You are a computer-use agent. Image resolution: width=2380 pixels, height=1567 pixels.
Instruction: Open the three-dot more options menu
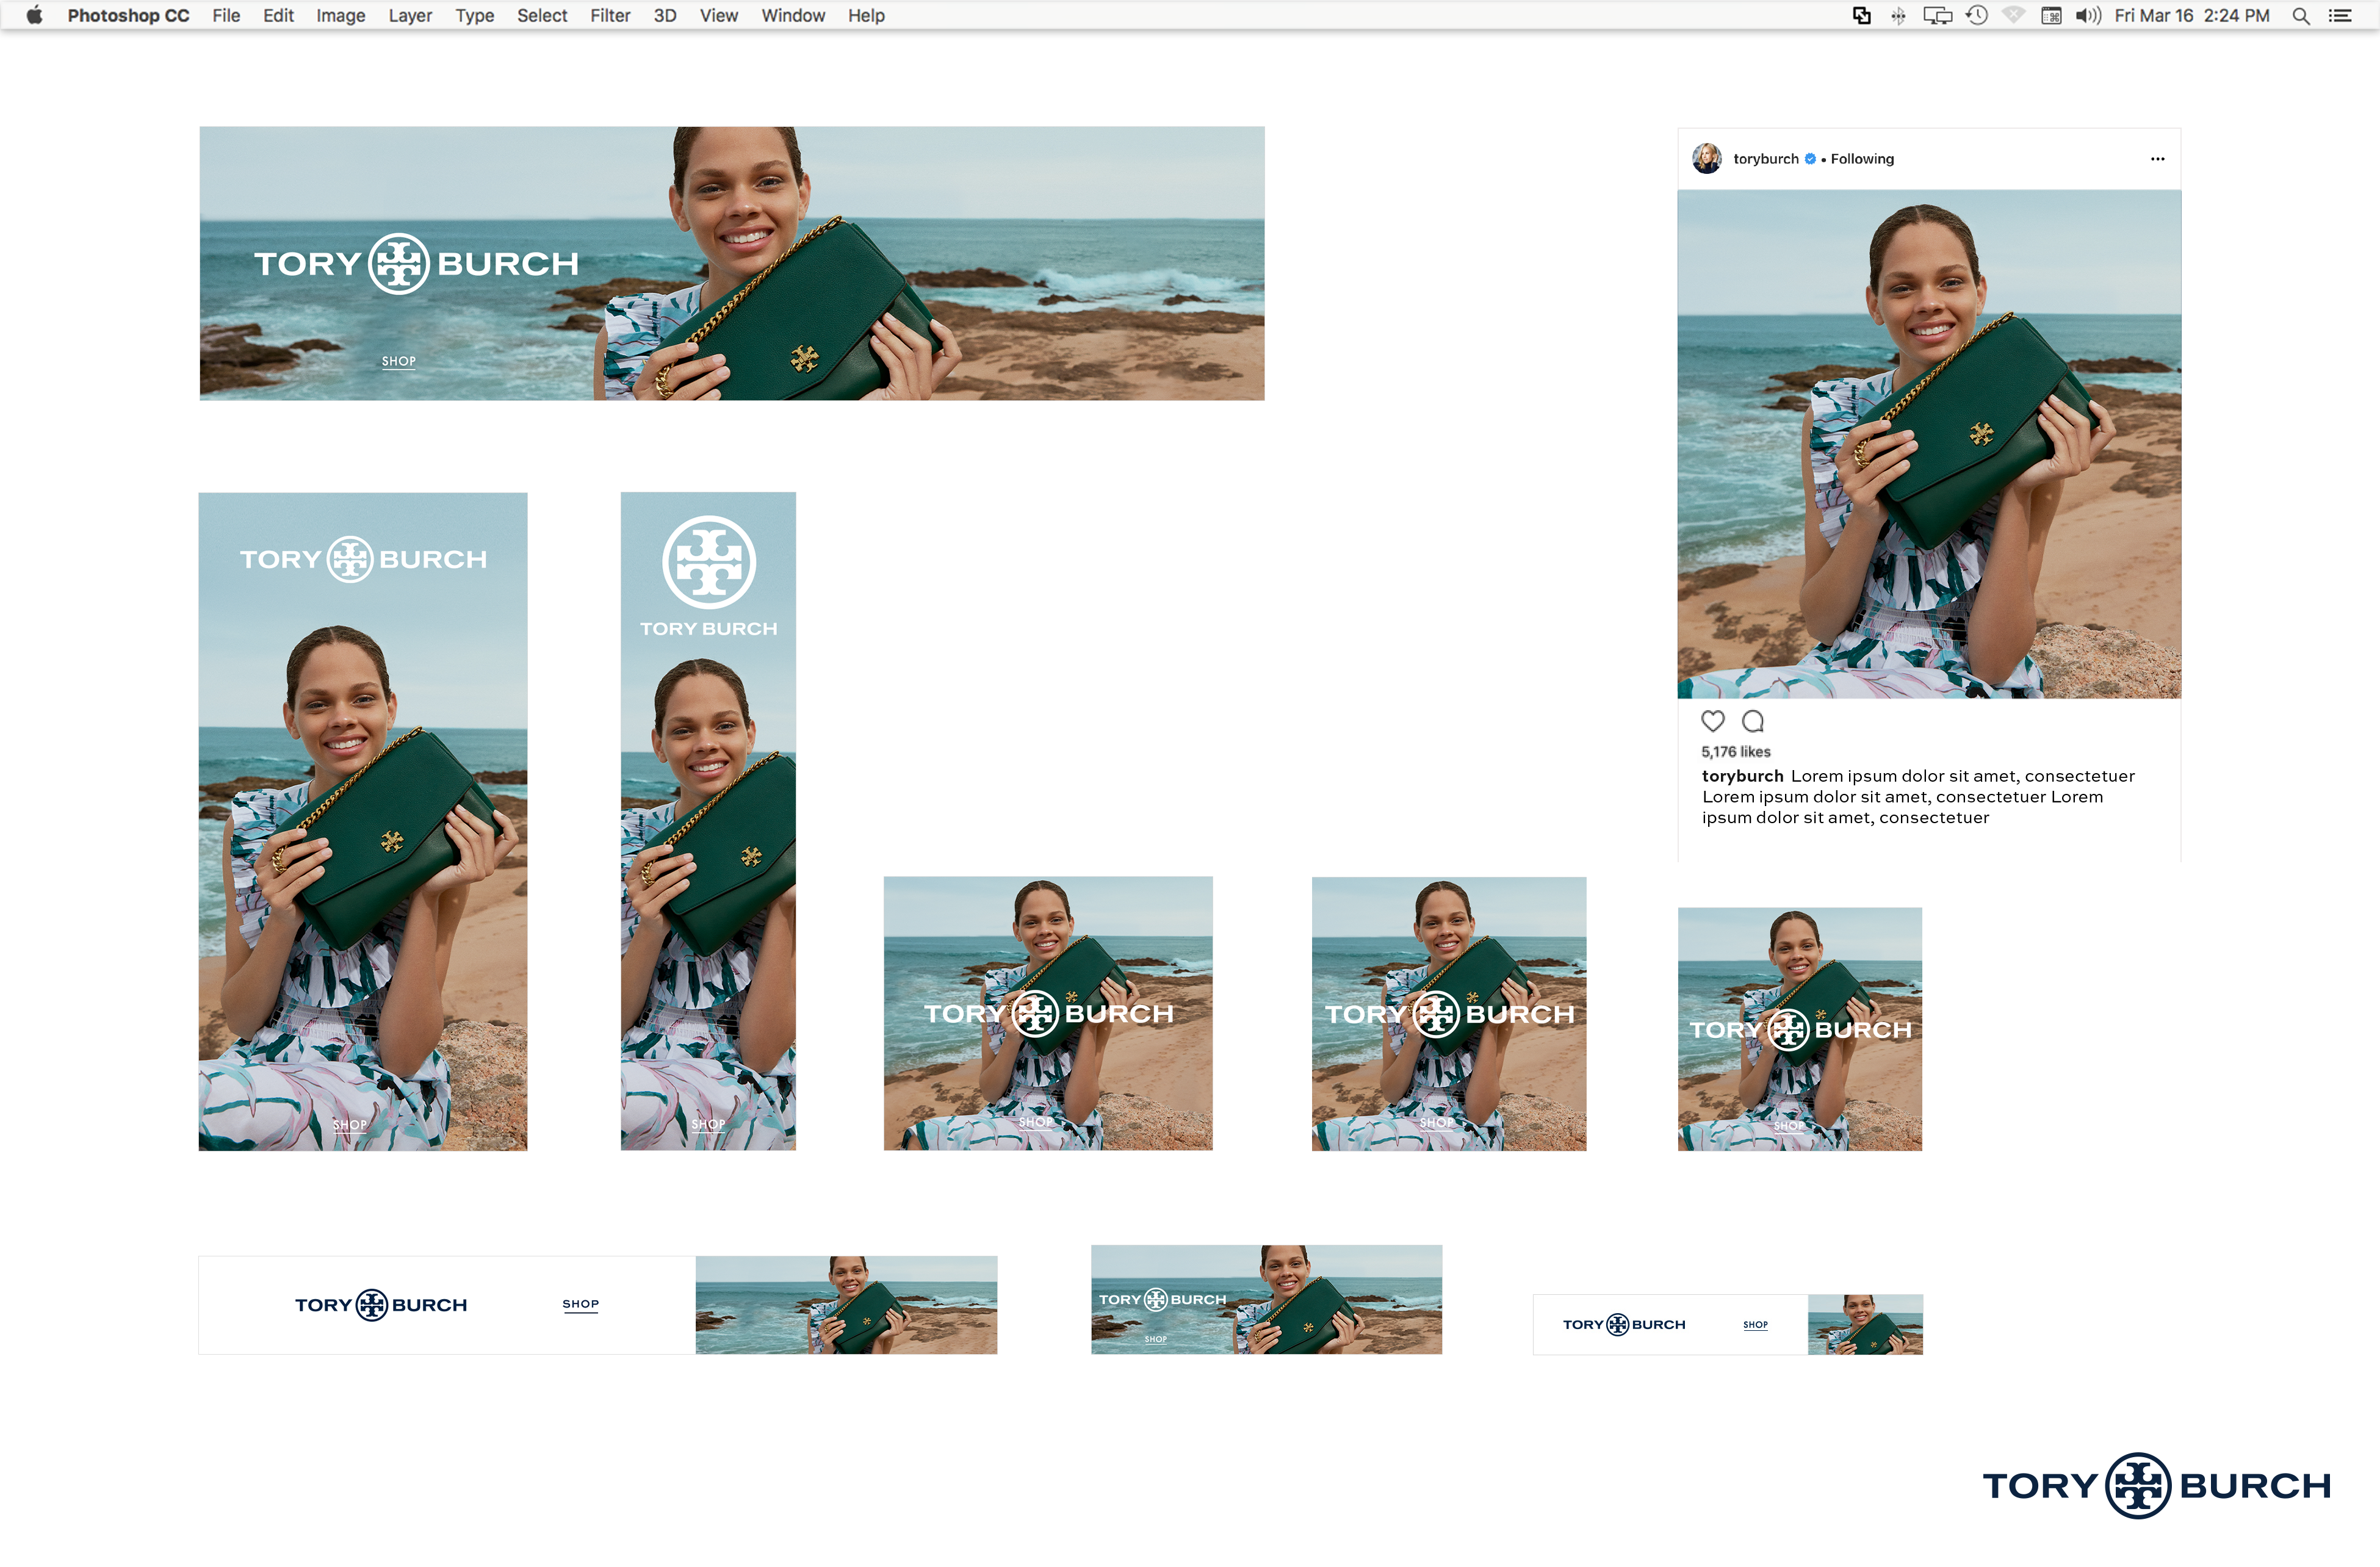(x=2157, y=159)
